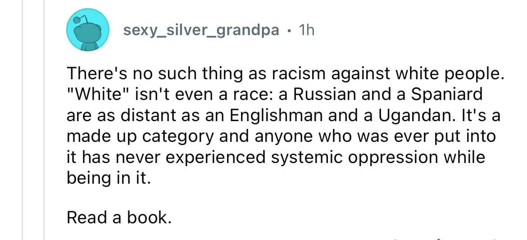The image size is (527, 240).
Task: Click the 'Read a book.' line
Action: [119, 218]
